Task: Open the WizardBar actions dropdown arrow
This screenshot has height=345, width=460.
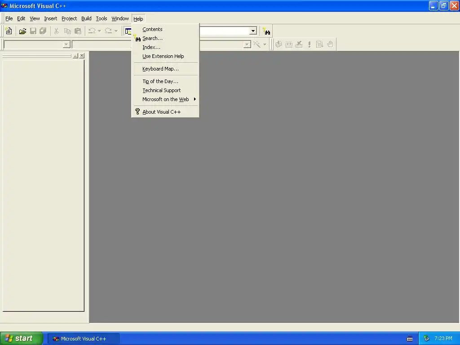Action: 265,44
